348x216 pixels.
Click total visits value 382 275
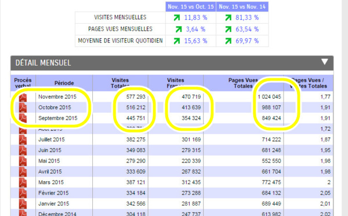(136, 139)
